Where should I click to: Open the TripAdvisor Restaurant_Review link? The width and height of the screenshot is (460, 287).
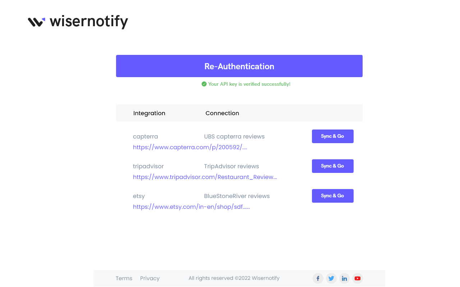tap(205, 177)
